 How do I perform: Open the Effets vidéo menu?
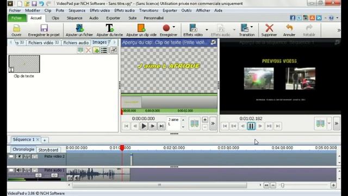click(100, 10)
